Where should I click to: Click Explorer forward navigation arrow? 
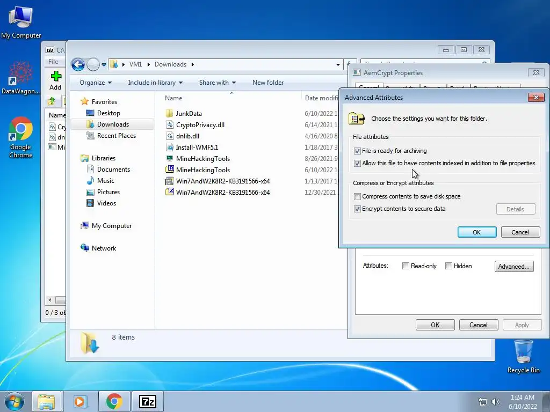coord(93,64)
